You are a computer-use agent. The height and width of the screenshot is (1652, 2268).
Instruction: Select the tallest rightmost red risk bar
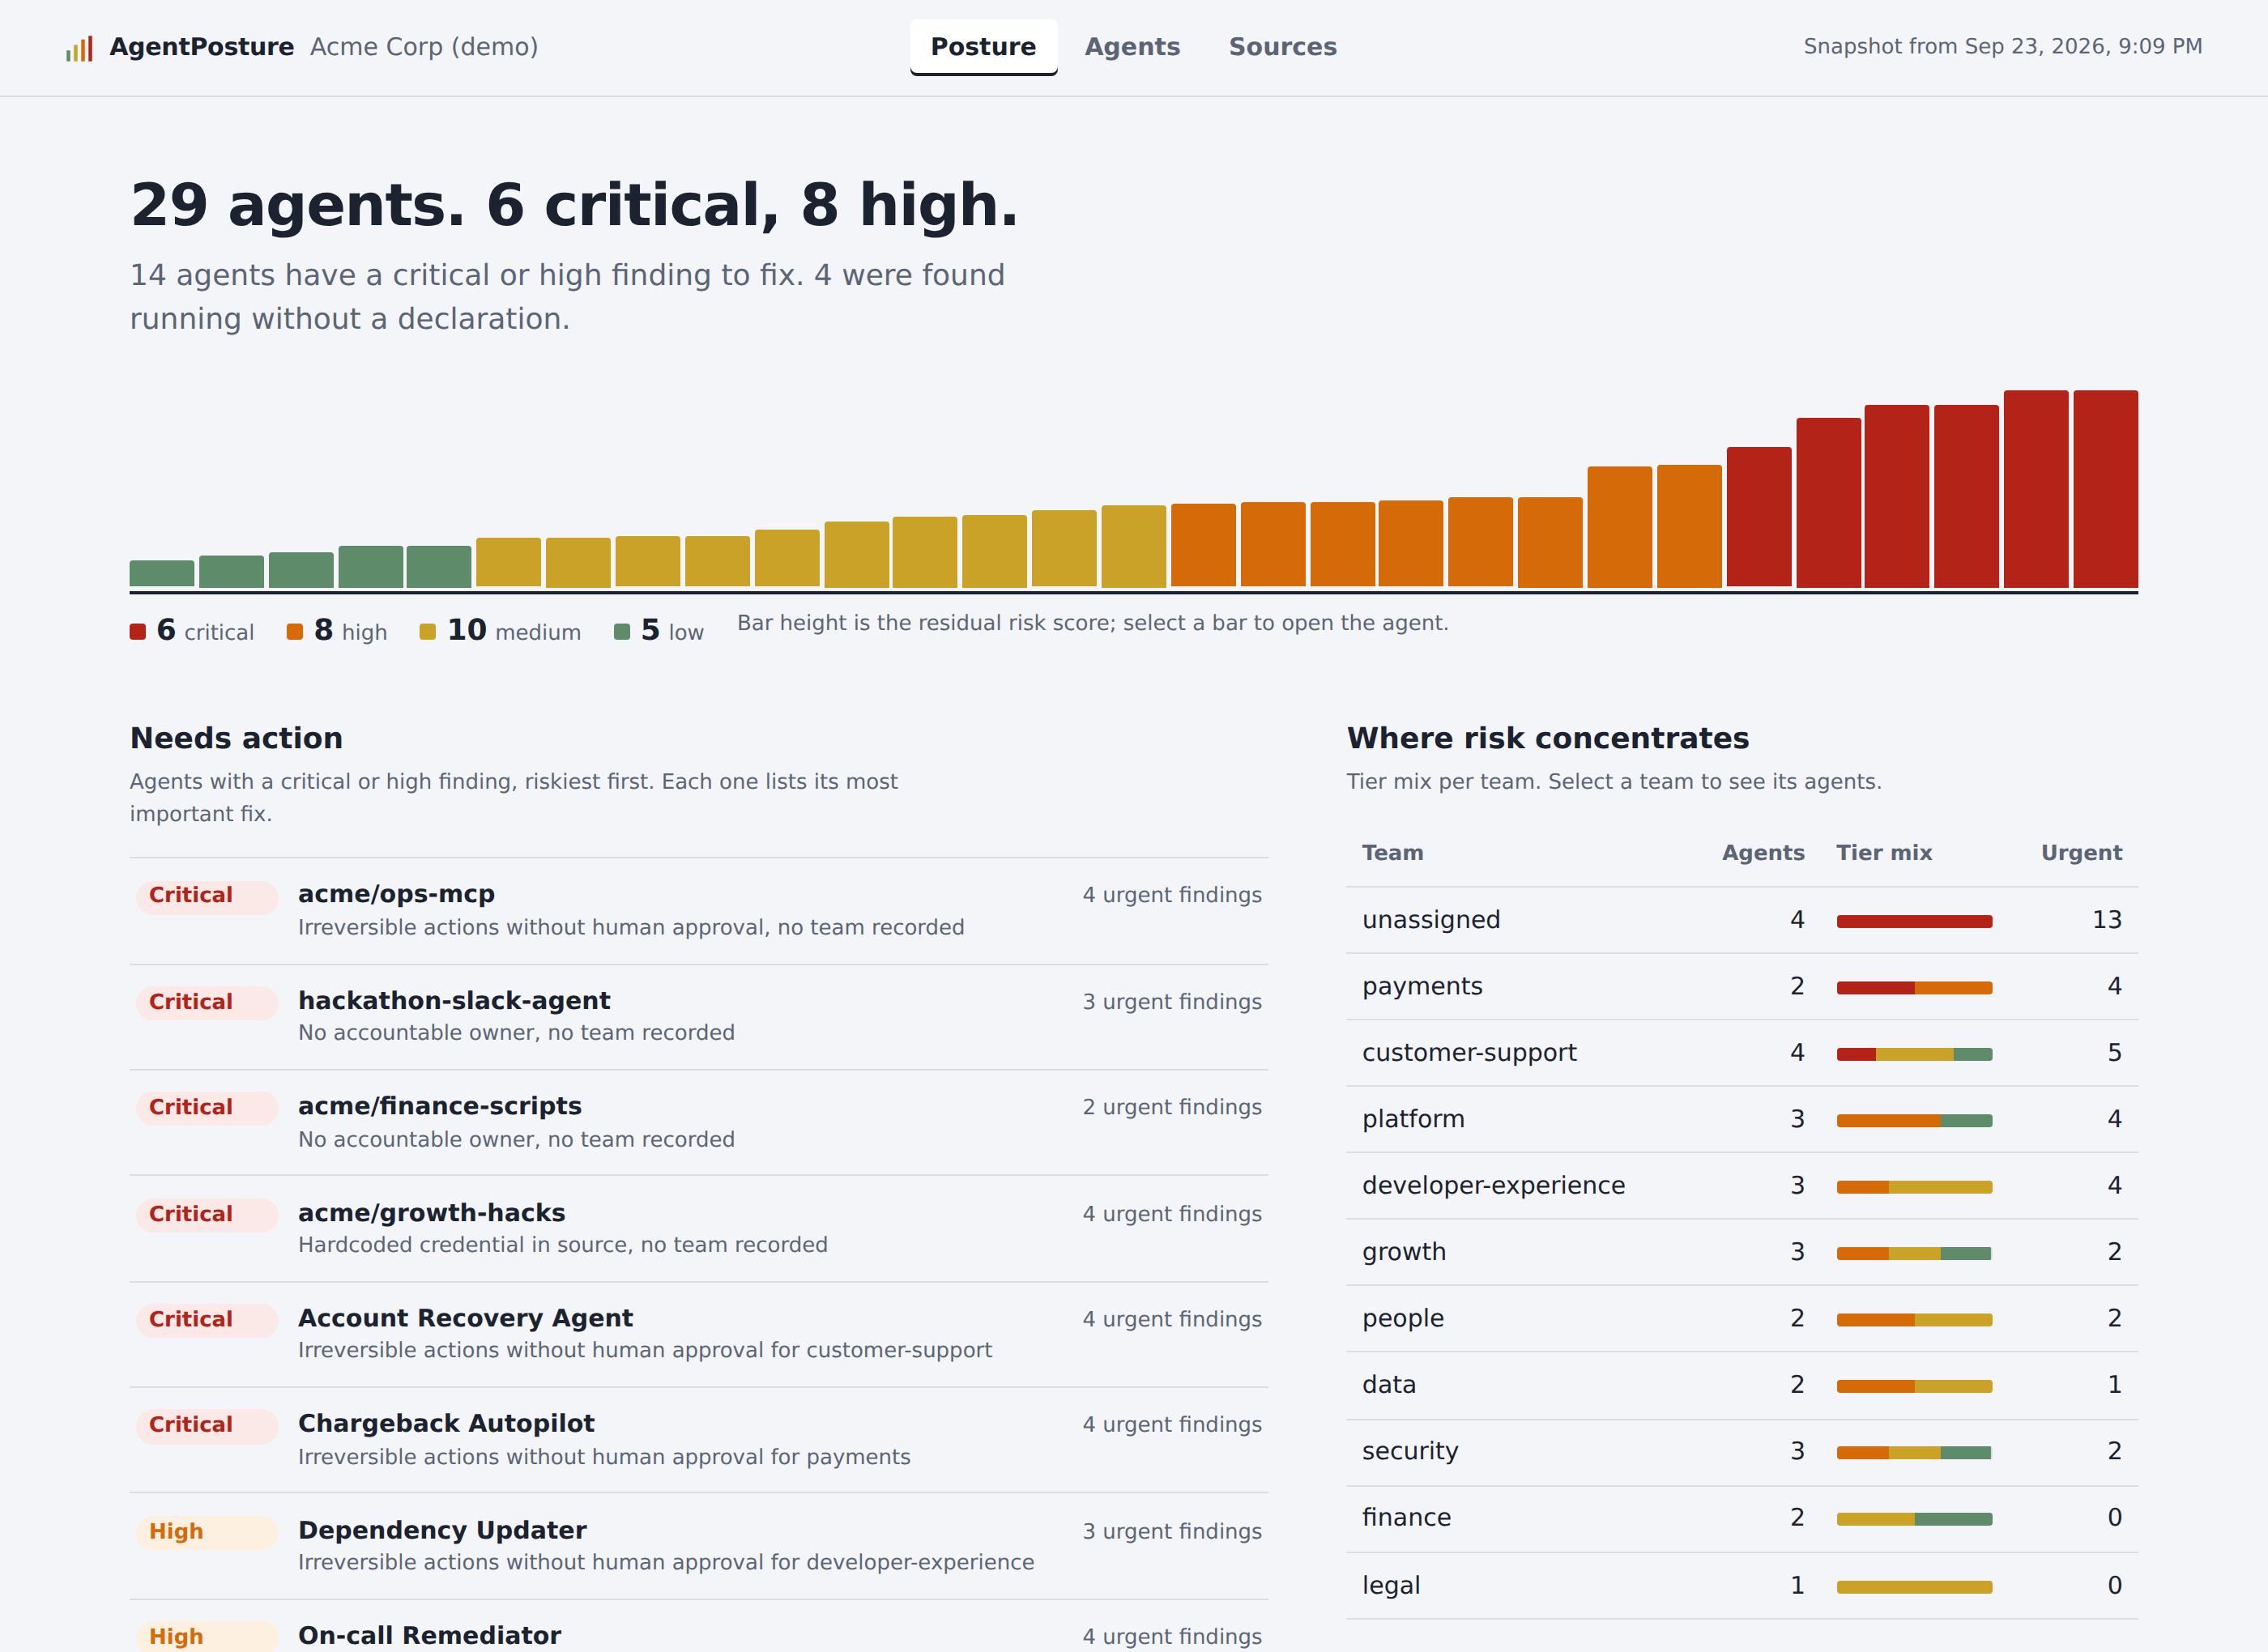(2105, 489)
